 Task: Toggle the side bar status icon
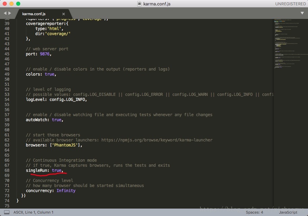7,212
